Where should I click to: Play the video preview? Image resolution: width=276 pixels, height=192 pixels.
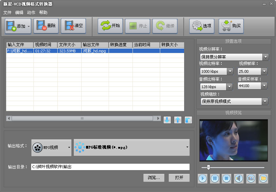(203, 178)
